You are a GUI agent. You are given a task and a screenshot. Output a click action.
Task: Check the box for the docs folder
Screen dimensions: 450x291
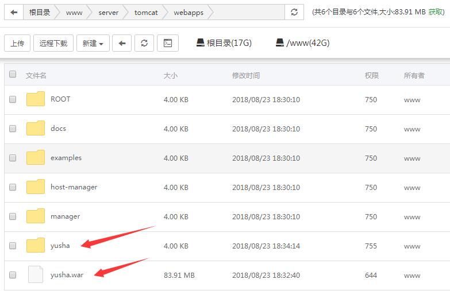point(13,129)
